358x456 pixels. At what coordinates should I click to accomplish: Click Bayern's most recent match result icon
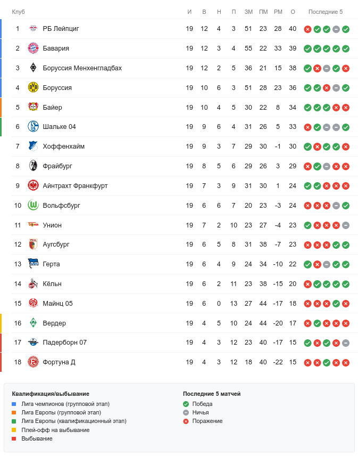[346, 48]
